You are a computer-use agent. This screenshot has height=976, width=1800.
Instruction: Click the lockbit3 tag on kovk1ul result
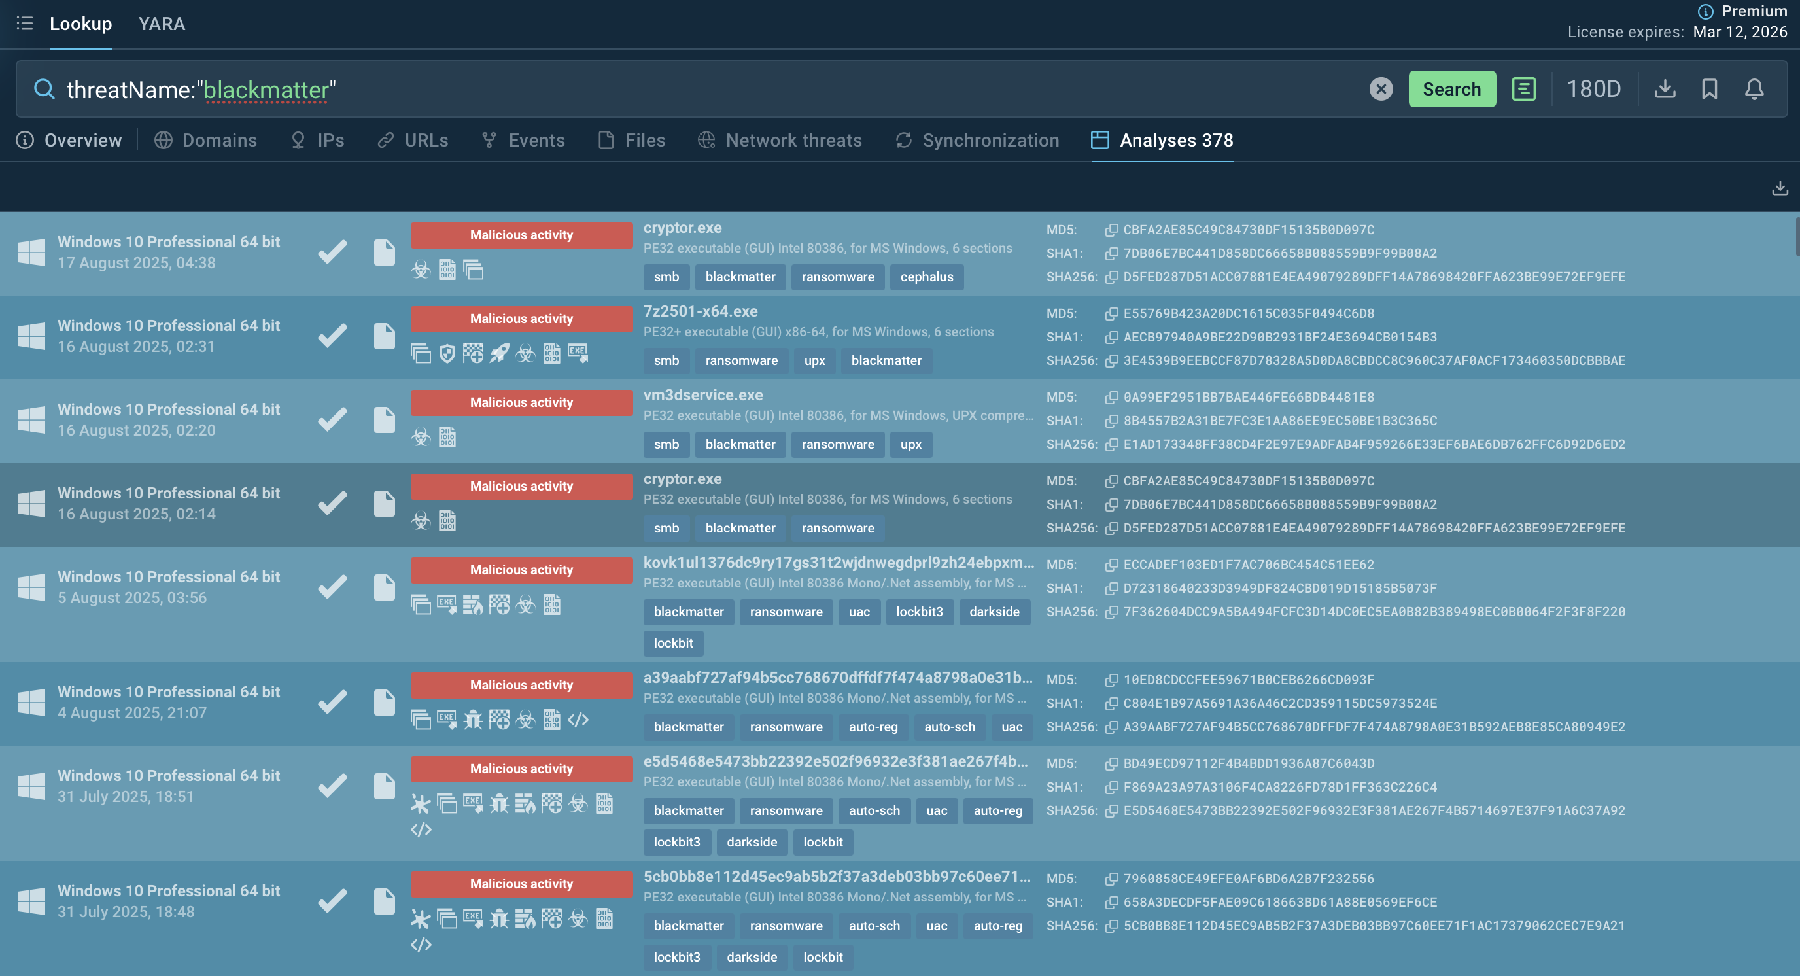(x=920, y=612)
